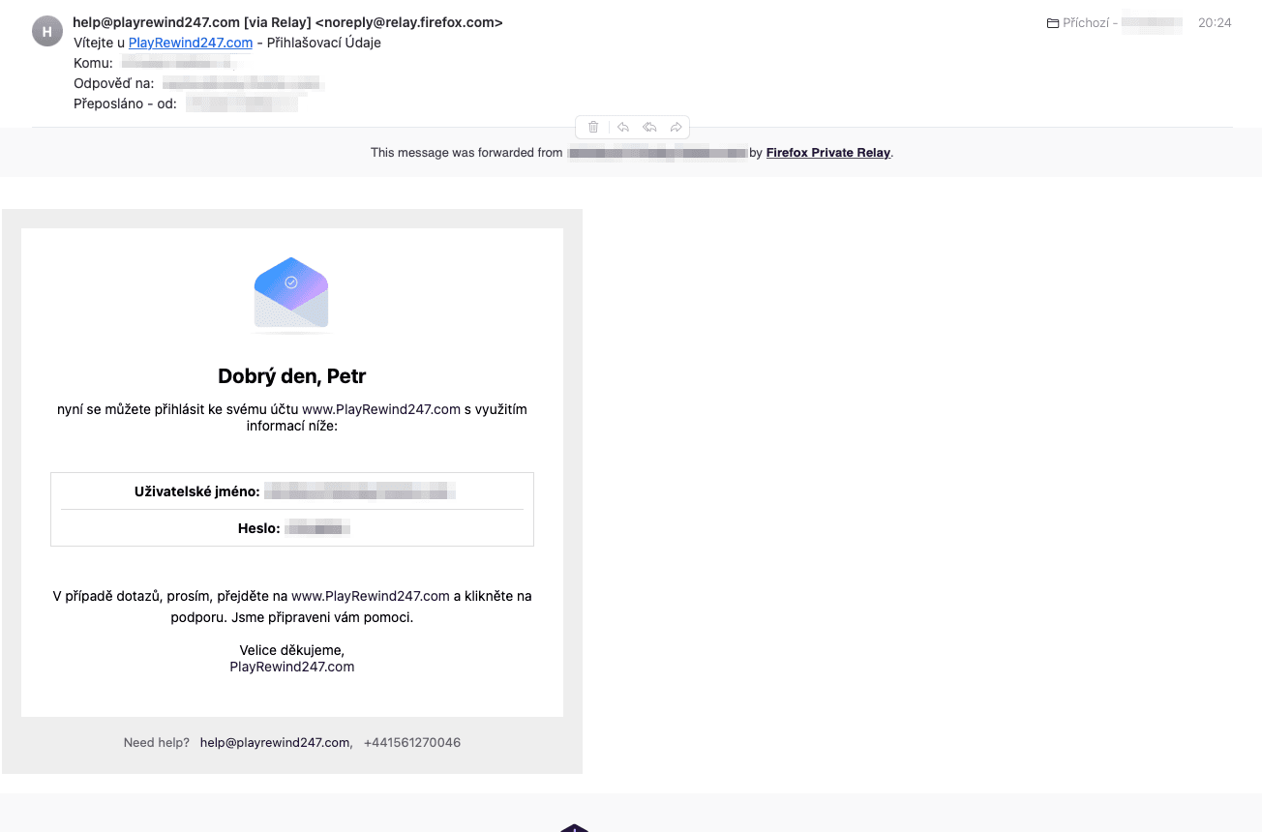Click the sender avatar with letter H

point(47,31)
